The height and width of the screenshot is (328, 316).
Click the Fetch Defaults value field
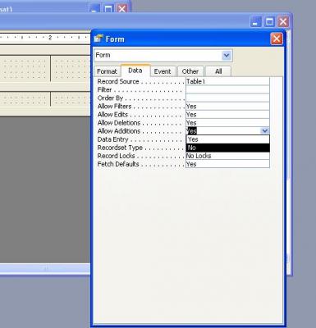coord(227,164)
